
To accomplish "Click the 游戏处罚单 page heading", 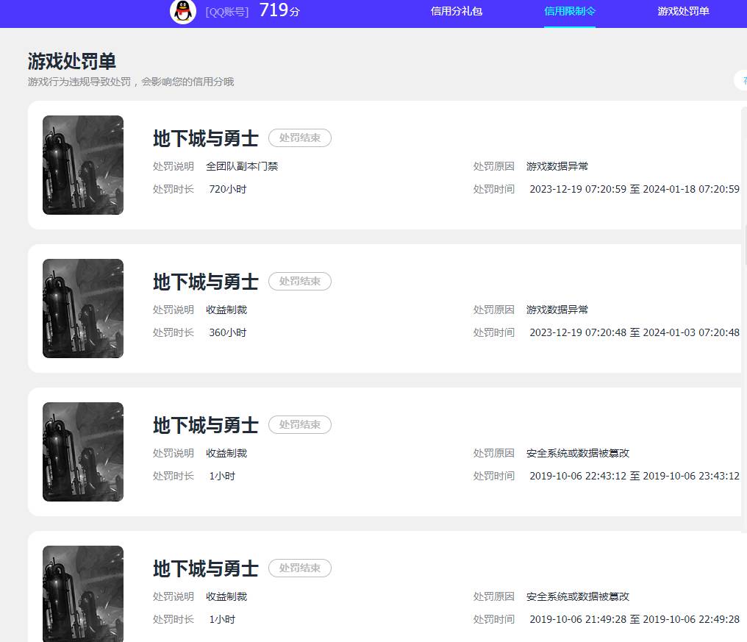I will pyautogui.click(x=71, y=62).
